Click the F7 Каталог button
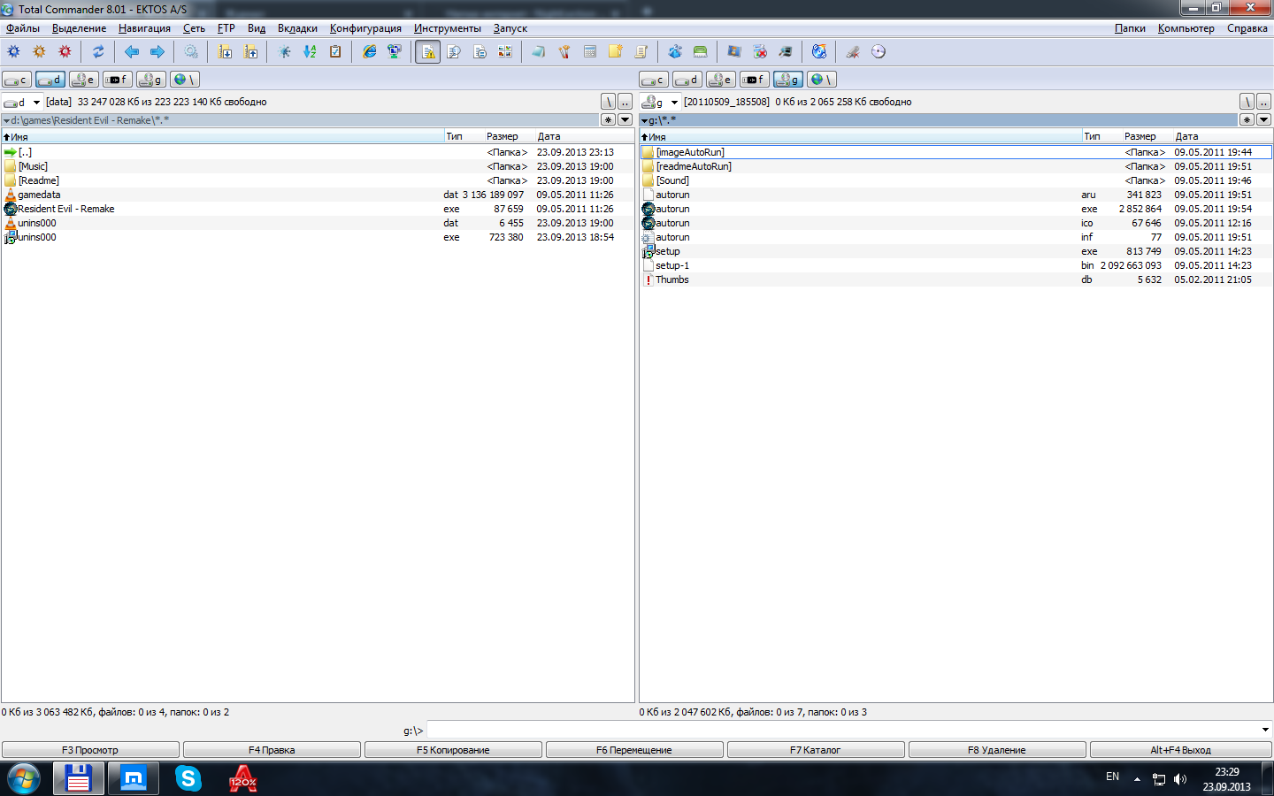 816,750
